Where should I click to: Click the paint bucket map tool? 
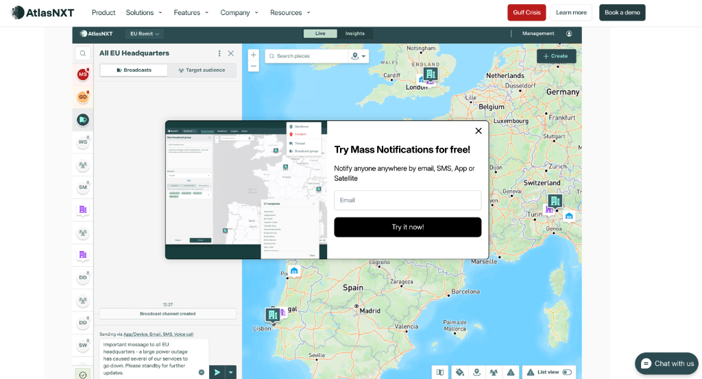coord(459,372)
